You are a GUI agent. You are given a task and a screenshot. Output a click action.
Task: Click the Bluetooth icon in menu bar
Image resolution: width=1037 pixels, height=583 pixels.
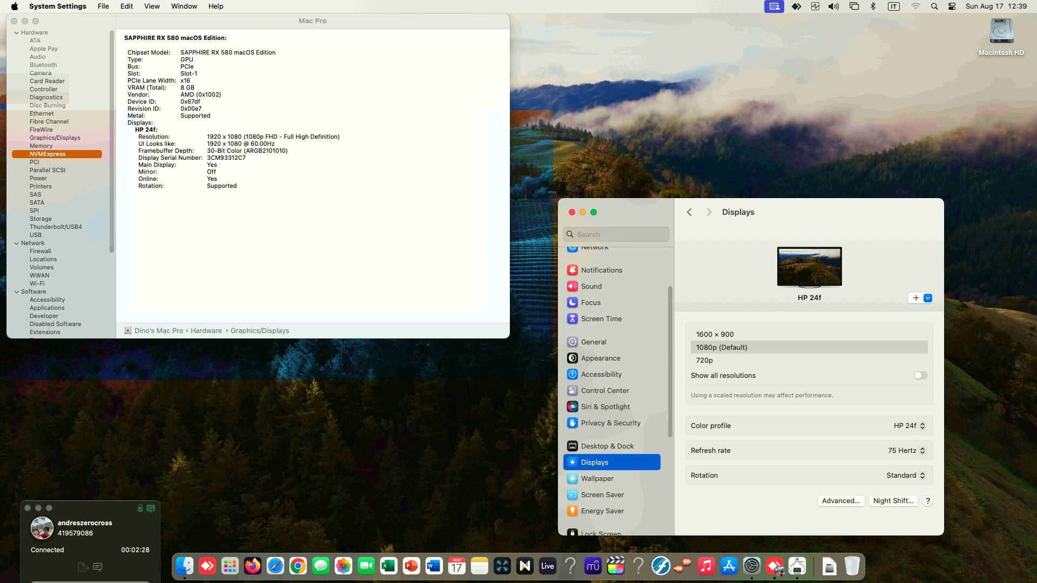[873, 6]
